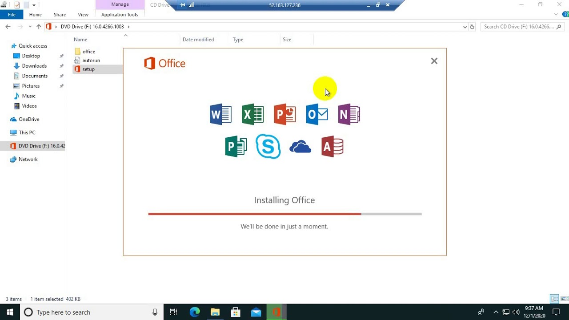Switch to the Home ribbon tab
Image resolution: width=569 pixels, height=320 pixels.
tap(36, 15)
